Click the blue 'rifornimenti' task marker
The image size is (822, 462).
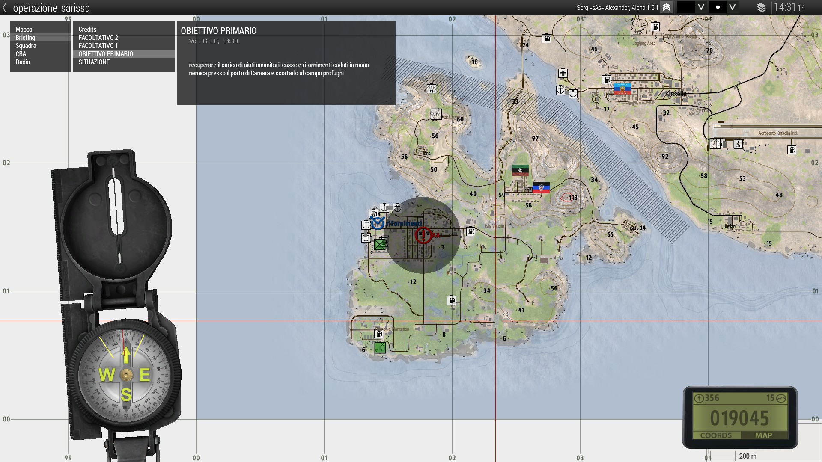click(378, 223)
